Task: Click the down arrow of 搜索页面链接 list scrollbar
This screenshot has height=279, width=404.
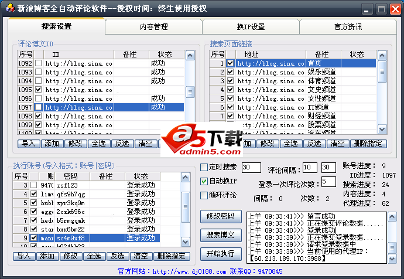Action: pyautogui.click(x=382, y=130)
